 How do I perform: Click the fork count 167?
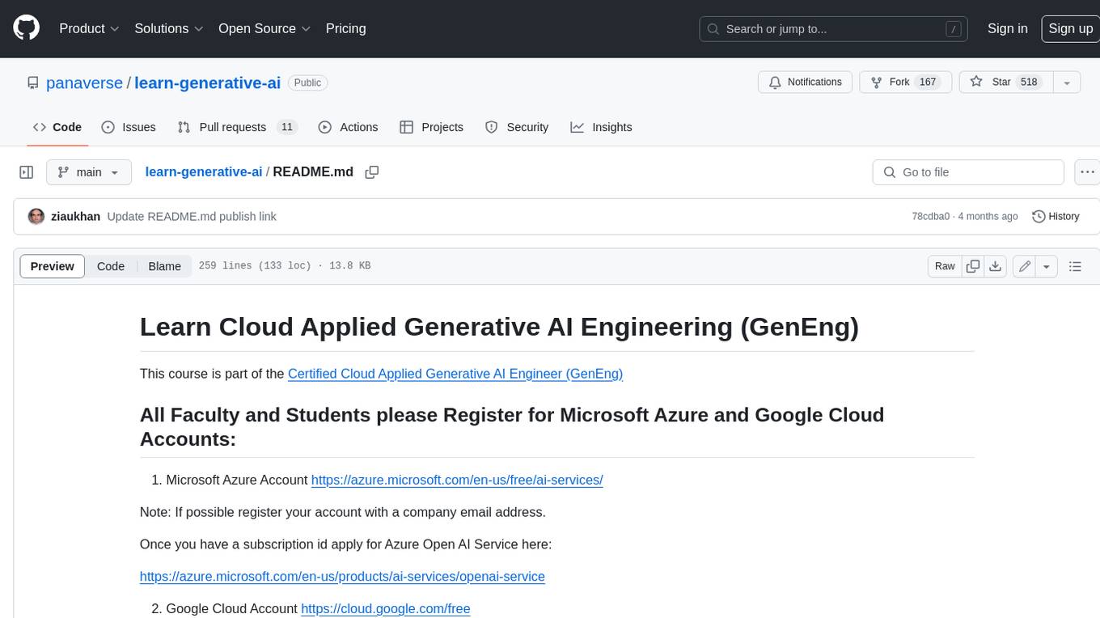coord(928,83)
